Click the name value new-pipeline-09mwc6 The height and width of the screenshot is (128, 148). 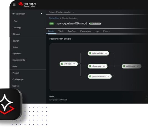click(58, 100)
